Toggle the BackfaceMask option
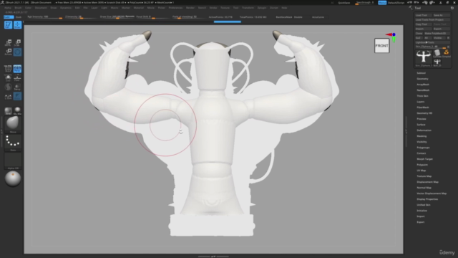This screenshot has height=258, width=458. 284,17
